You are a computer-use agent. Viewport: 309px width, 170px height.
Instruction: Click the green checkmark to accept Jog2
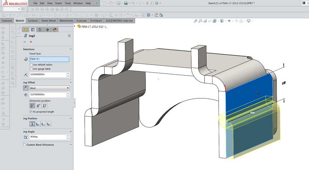coord(25,42)
